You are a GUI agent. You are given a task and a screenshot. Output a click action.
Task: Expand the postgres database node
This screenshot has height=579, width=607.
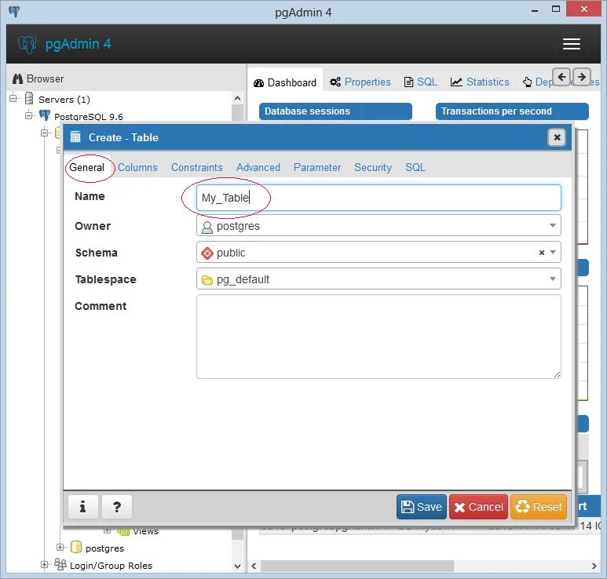coord(60,548)
